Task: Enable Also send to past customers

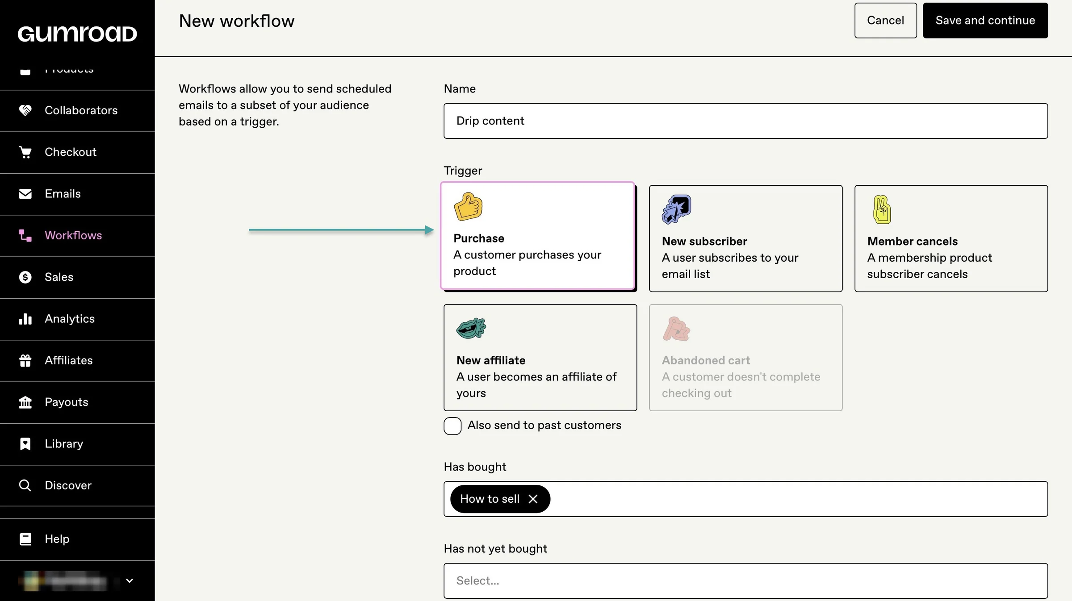Action: (x=452, y=426)
